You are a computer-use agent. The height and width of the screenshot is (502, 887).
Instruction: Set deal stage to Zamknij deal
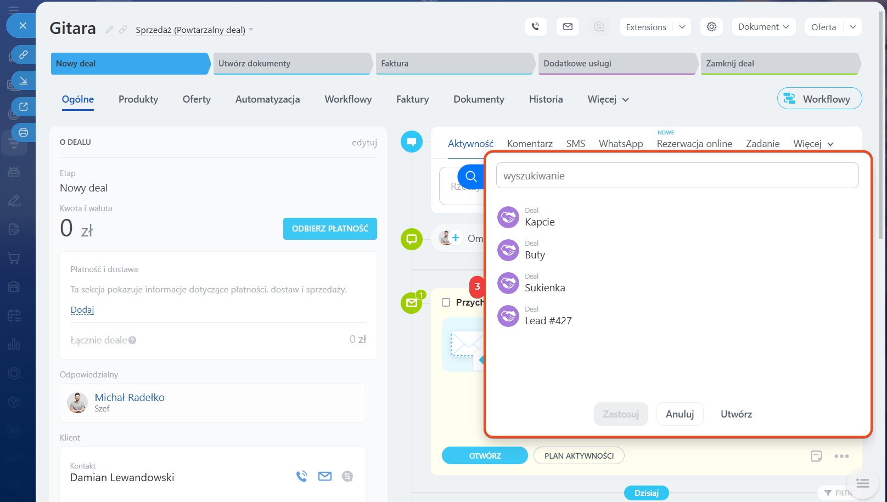pos(780,64)
